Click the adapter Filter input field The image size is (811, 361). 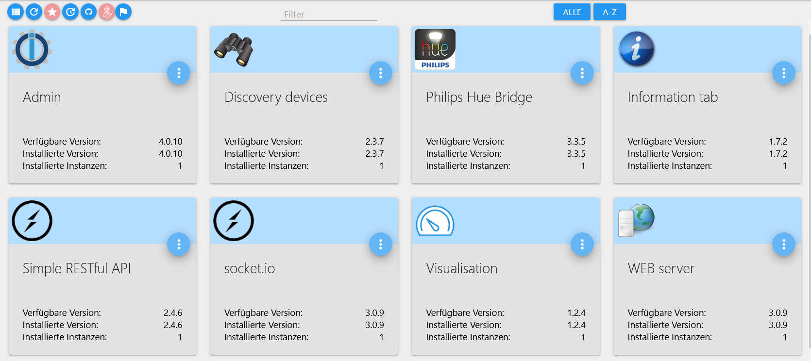329,15
